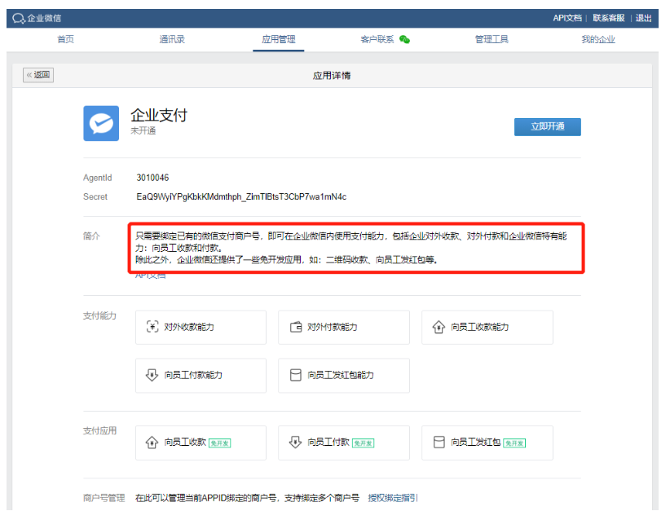Select the 向员工发红包能力 card
The image size is (670, 520).
[x=344, y=375]
